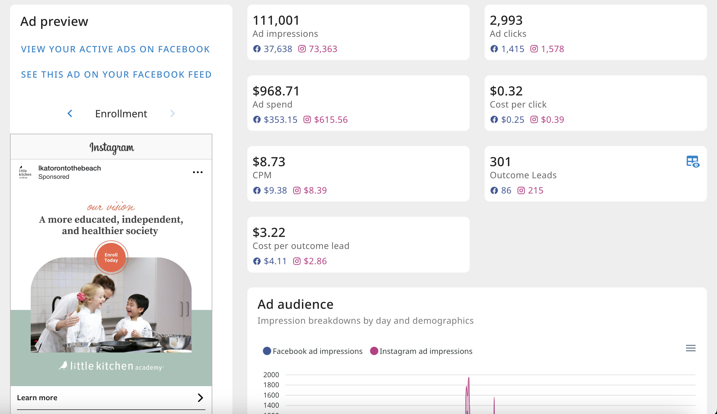Select the 2,993 Ad clicks total

pos(506,20)
